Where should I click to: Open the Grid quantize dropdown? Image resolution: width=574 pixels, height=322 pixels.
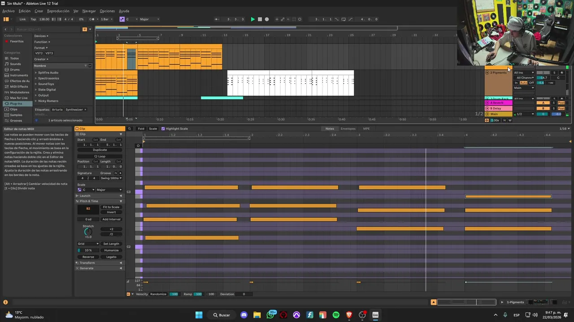point(88,244)
